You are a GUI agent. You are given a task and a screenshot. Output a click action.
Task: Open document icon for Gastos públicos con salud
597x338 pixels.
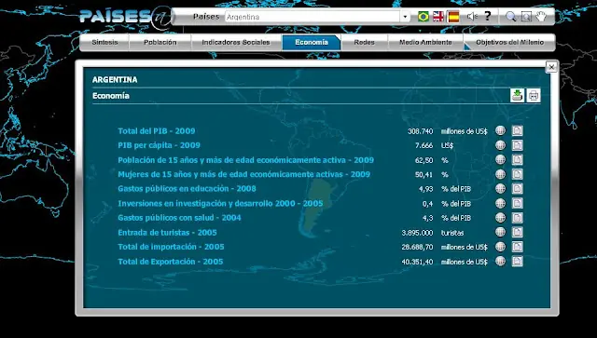click(517, 218)
